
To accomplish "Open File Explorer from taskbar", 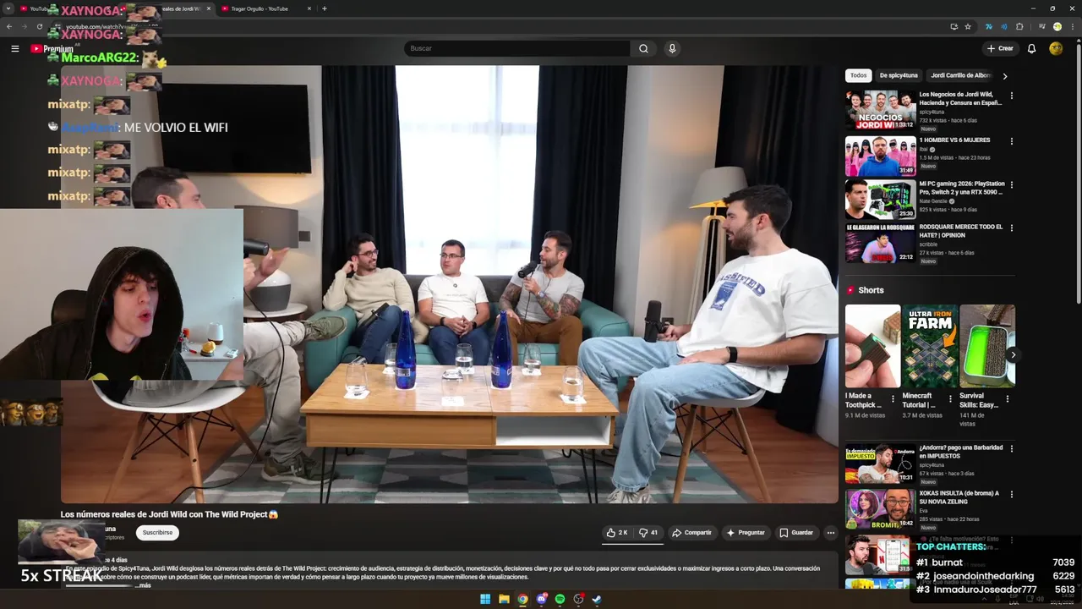I will [504, 599].
